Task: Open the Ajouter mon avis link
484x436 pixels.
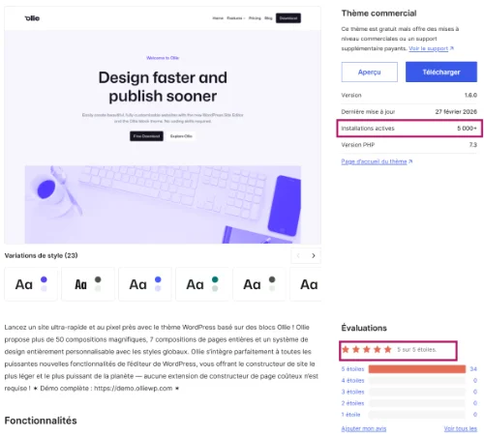Action: pyautogui.click(x=364, y=428)
